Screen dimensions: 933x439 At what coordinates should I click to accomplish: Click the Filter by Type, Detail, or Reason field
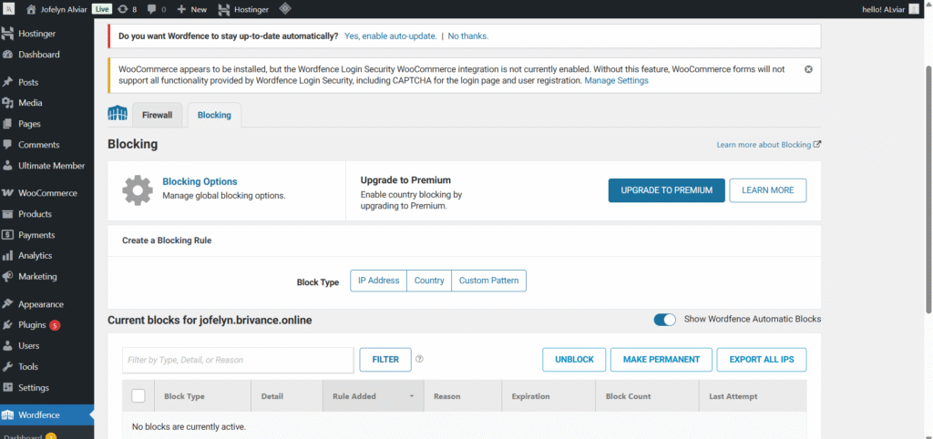[238, 360]
